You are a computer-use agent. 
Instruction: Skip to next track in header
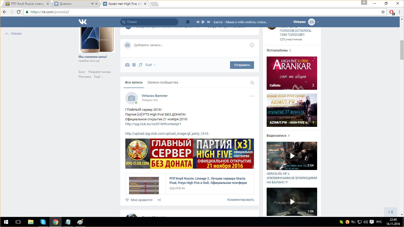tap(209, 22)
